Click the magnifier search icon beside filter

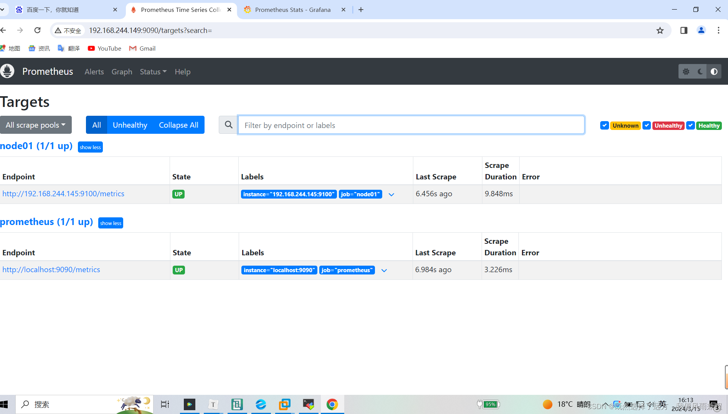click(228, 125)
